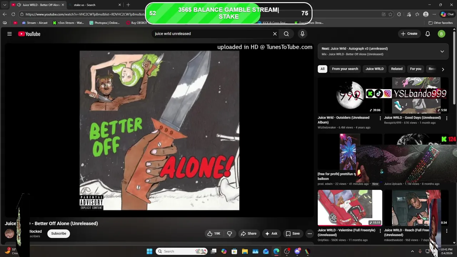Open the Favorites hub icon

click(417, 14)
